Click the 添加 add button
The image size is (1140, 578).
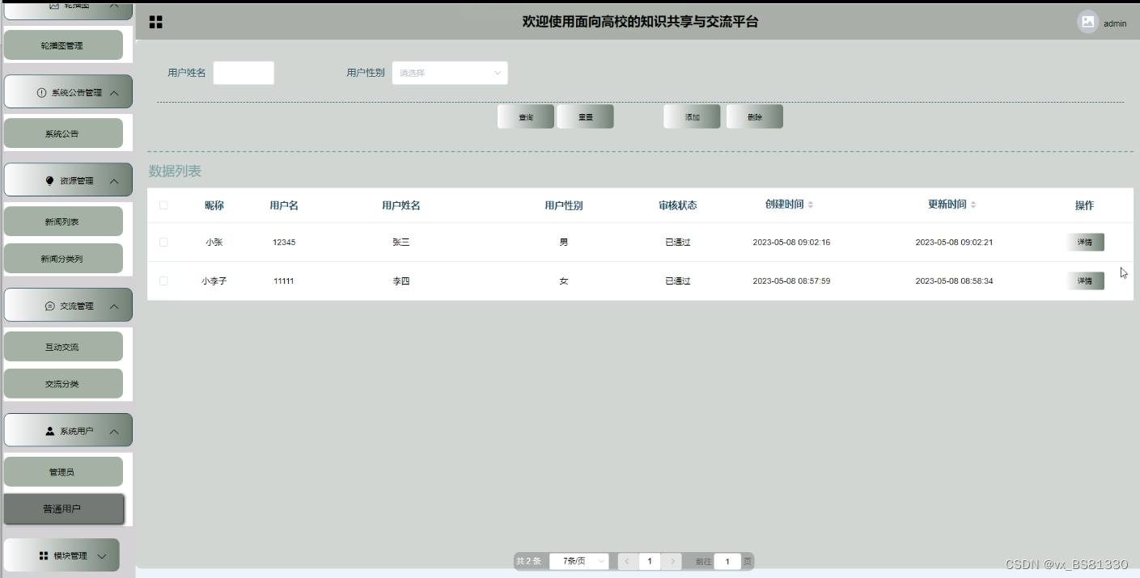point(693,117)
